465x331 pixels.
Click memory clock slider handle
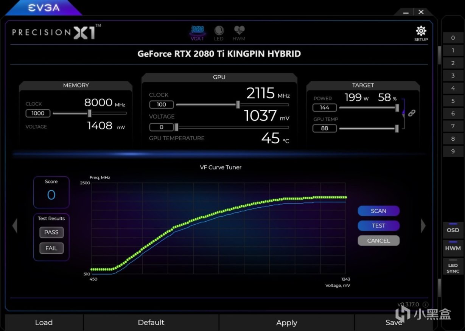pyautogui.click(x=89, y=113)
